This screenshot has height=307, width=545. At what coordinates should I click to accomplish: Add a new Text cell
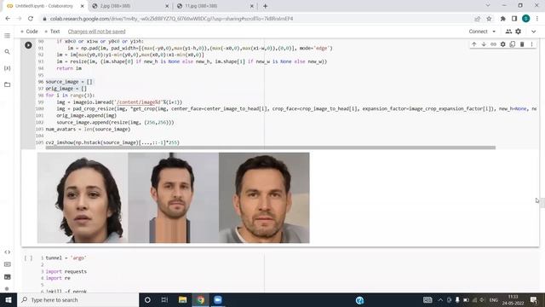[52, 32]
